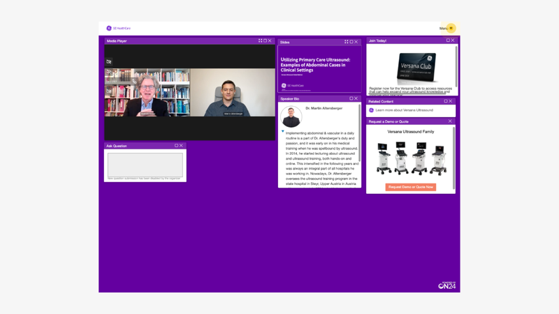Click the webcam video feed
The image size is (559, 314).
[189, 93]
